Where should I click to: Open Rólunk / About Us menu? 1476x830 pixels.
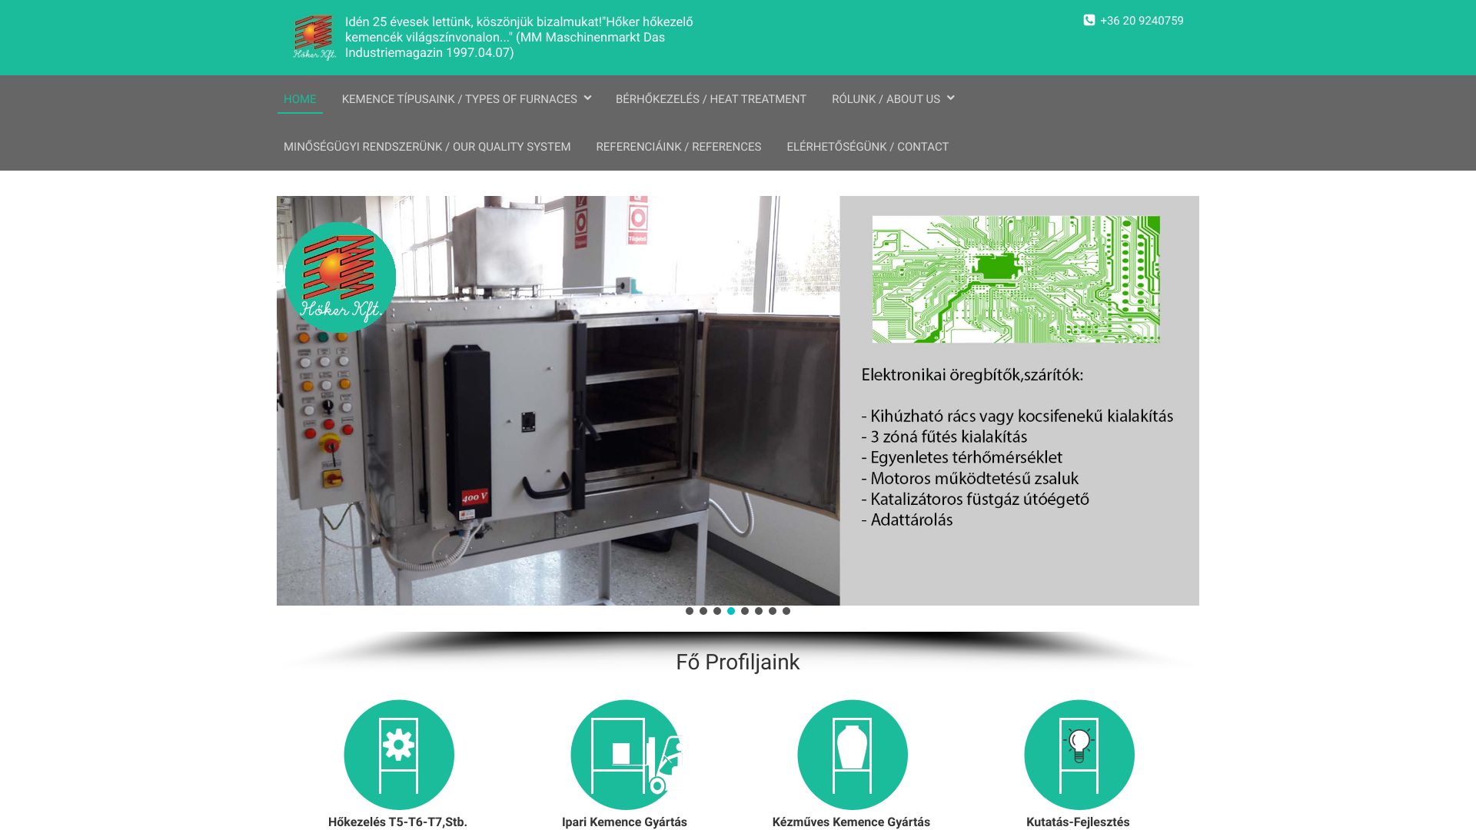tap(886, 99)
